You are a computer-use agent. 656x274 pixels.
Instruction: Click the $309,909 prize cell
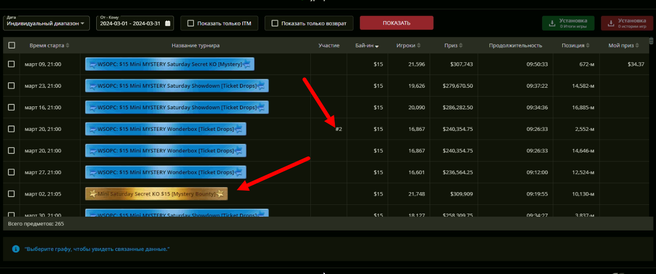click(x=461, y=194)
